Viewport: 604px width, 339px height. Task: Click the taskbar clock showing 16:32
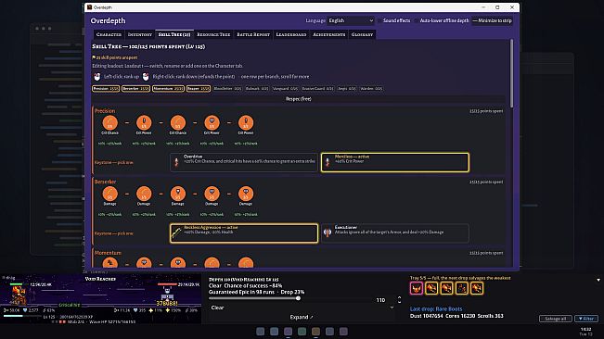(x=585, y=330)
